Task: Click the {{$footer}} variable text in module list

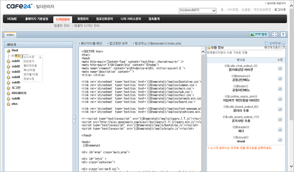Action: point(241,86)
